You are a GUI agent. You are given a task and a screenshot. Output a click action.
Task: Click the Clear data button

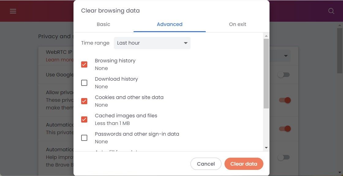click(x=244, y=164)
